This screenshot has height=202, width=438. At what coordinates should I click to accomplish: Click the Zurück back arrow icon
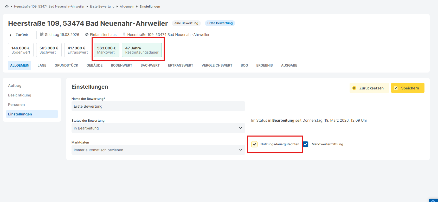click(x=10, y=35)
